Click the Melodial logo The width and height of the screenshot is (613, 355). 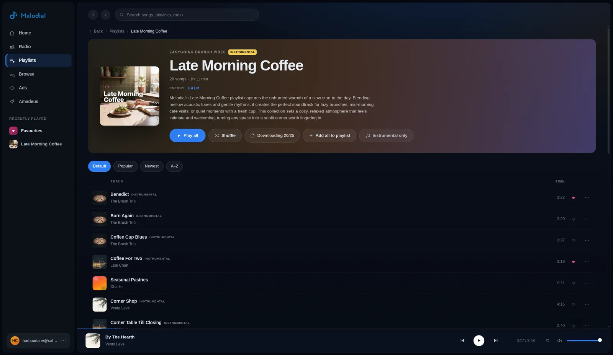click(x=28, y=15)
